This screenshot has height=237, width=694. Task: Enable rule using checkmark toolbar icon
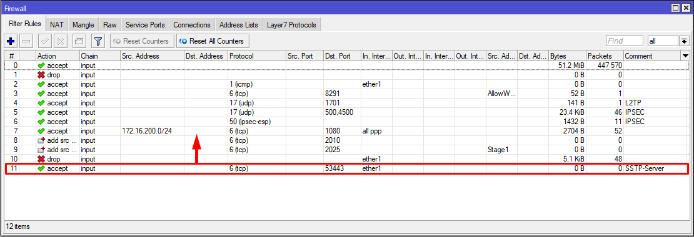tap(45, 41)
